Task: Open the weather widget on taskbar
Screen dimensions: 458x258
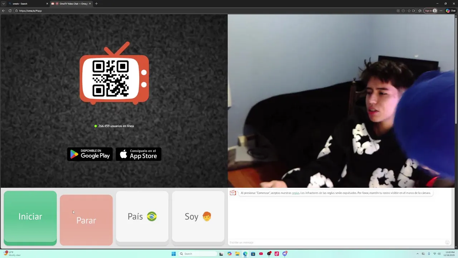Action: [12, 254]
